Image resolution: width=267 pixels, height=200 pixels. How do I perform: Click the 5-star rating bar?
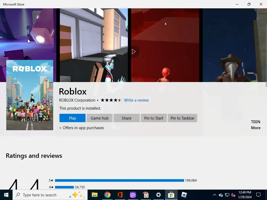(x=119, y=180)
